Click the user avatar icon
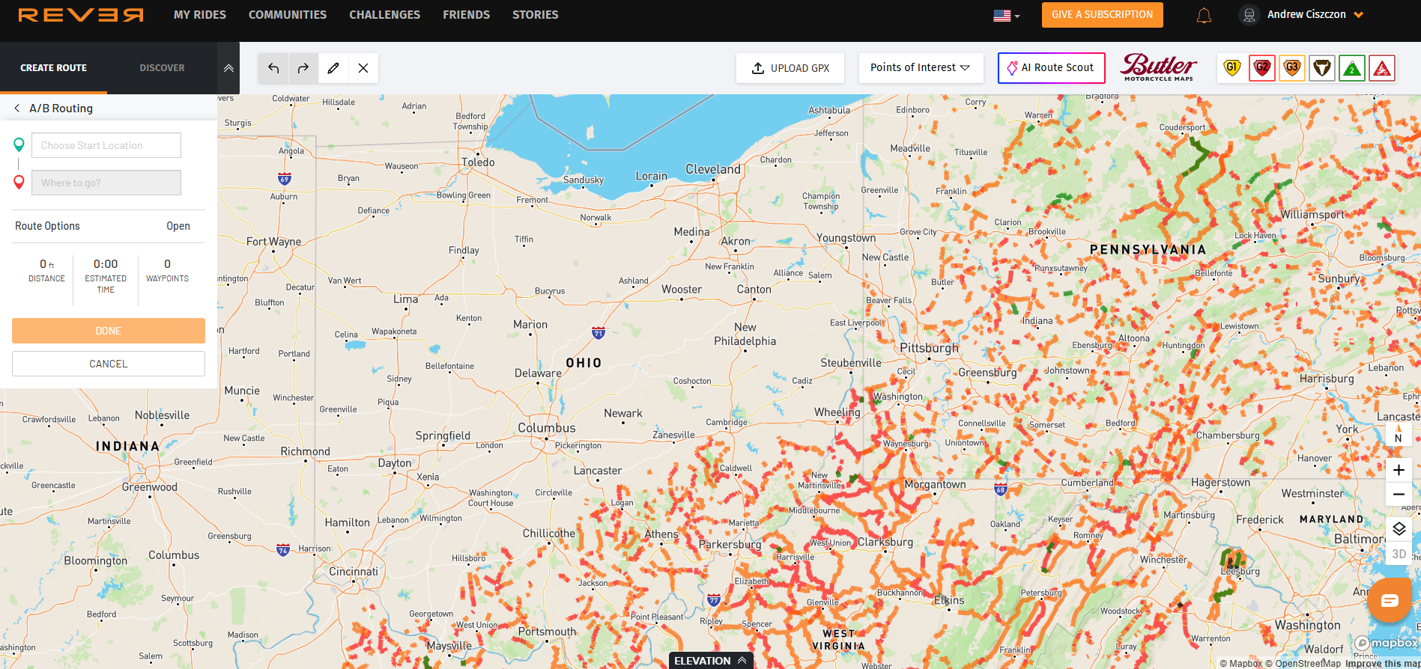The width and height of the screenshot is (1421, 669). 1249,15
